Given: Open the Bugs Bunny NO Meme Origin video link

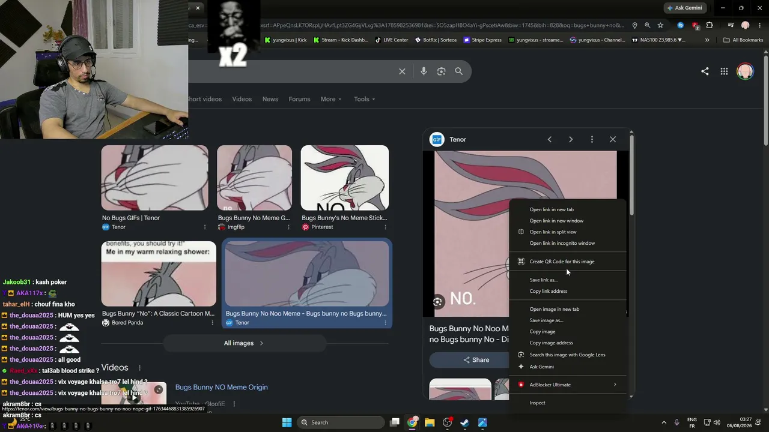Looking at the screenshot, I should pyautogui.click(x=222, y=387).
